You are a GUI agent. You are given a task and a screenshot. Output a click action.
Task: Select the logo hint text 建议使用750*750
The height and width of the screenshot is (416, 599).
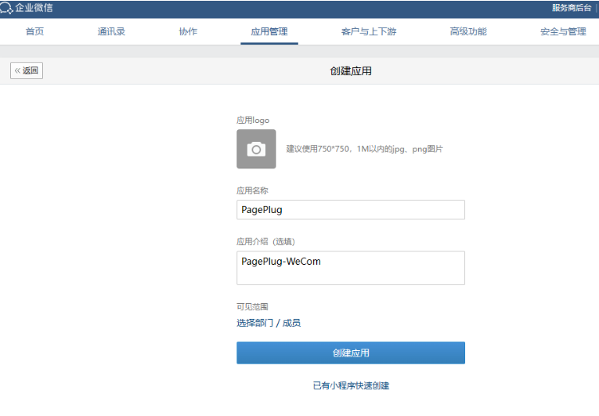pos(364,149)
